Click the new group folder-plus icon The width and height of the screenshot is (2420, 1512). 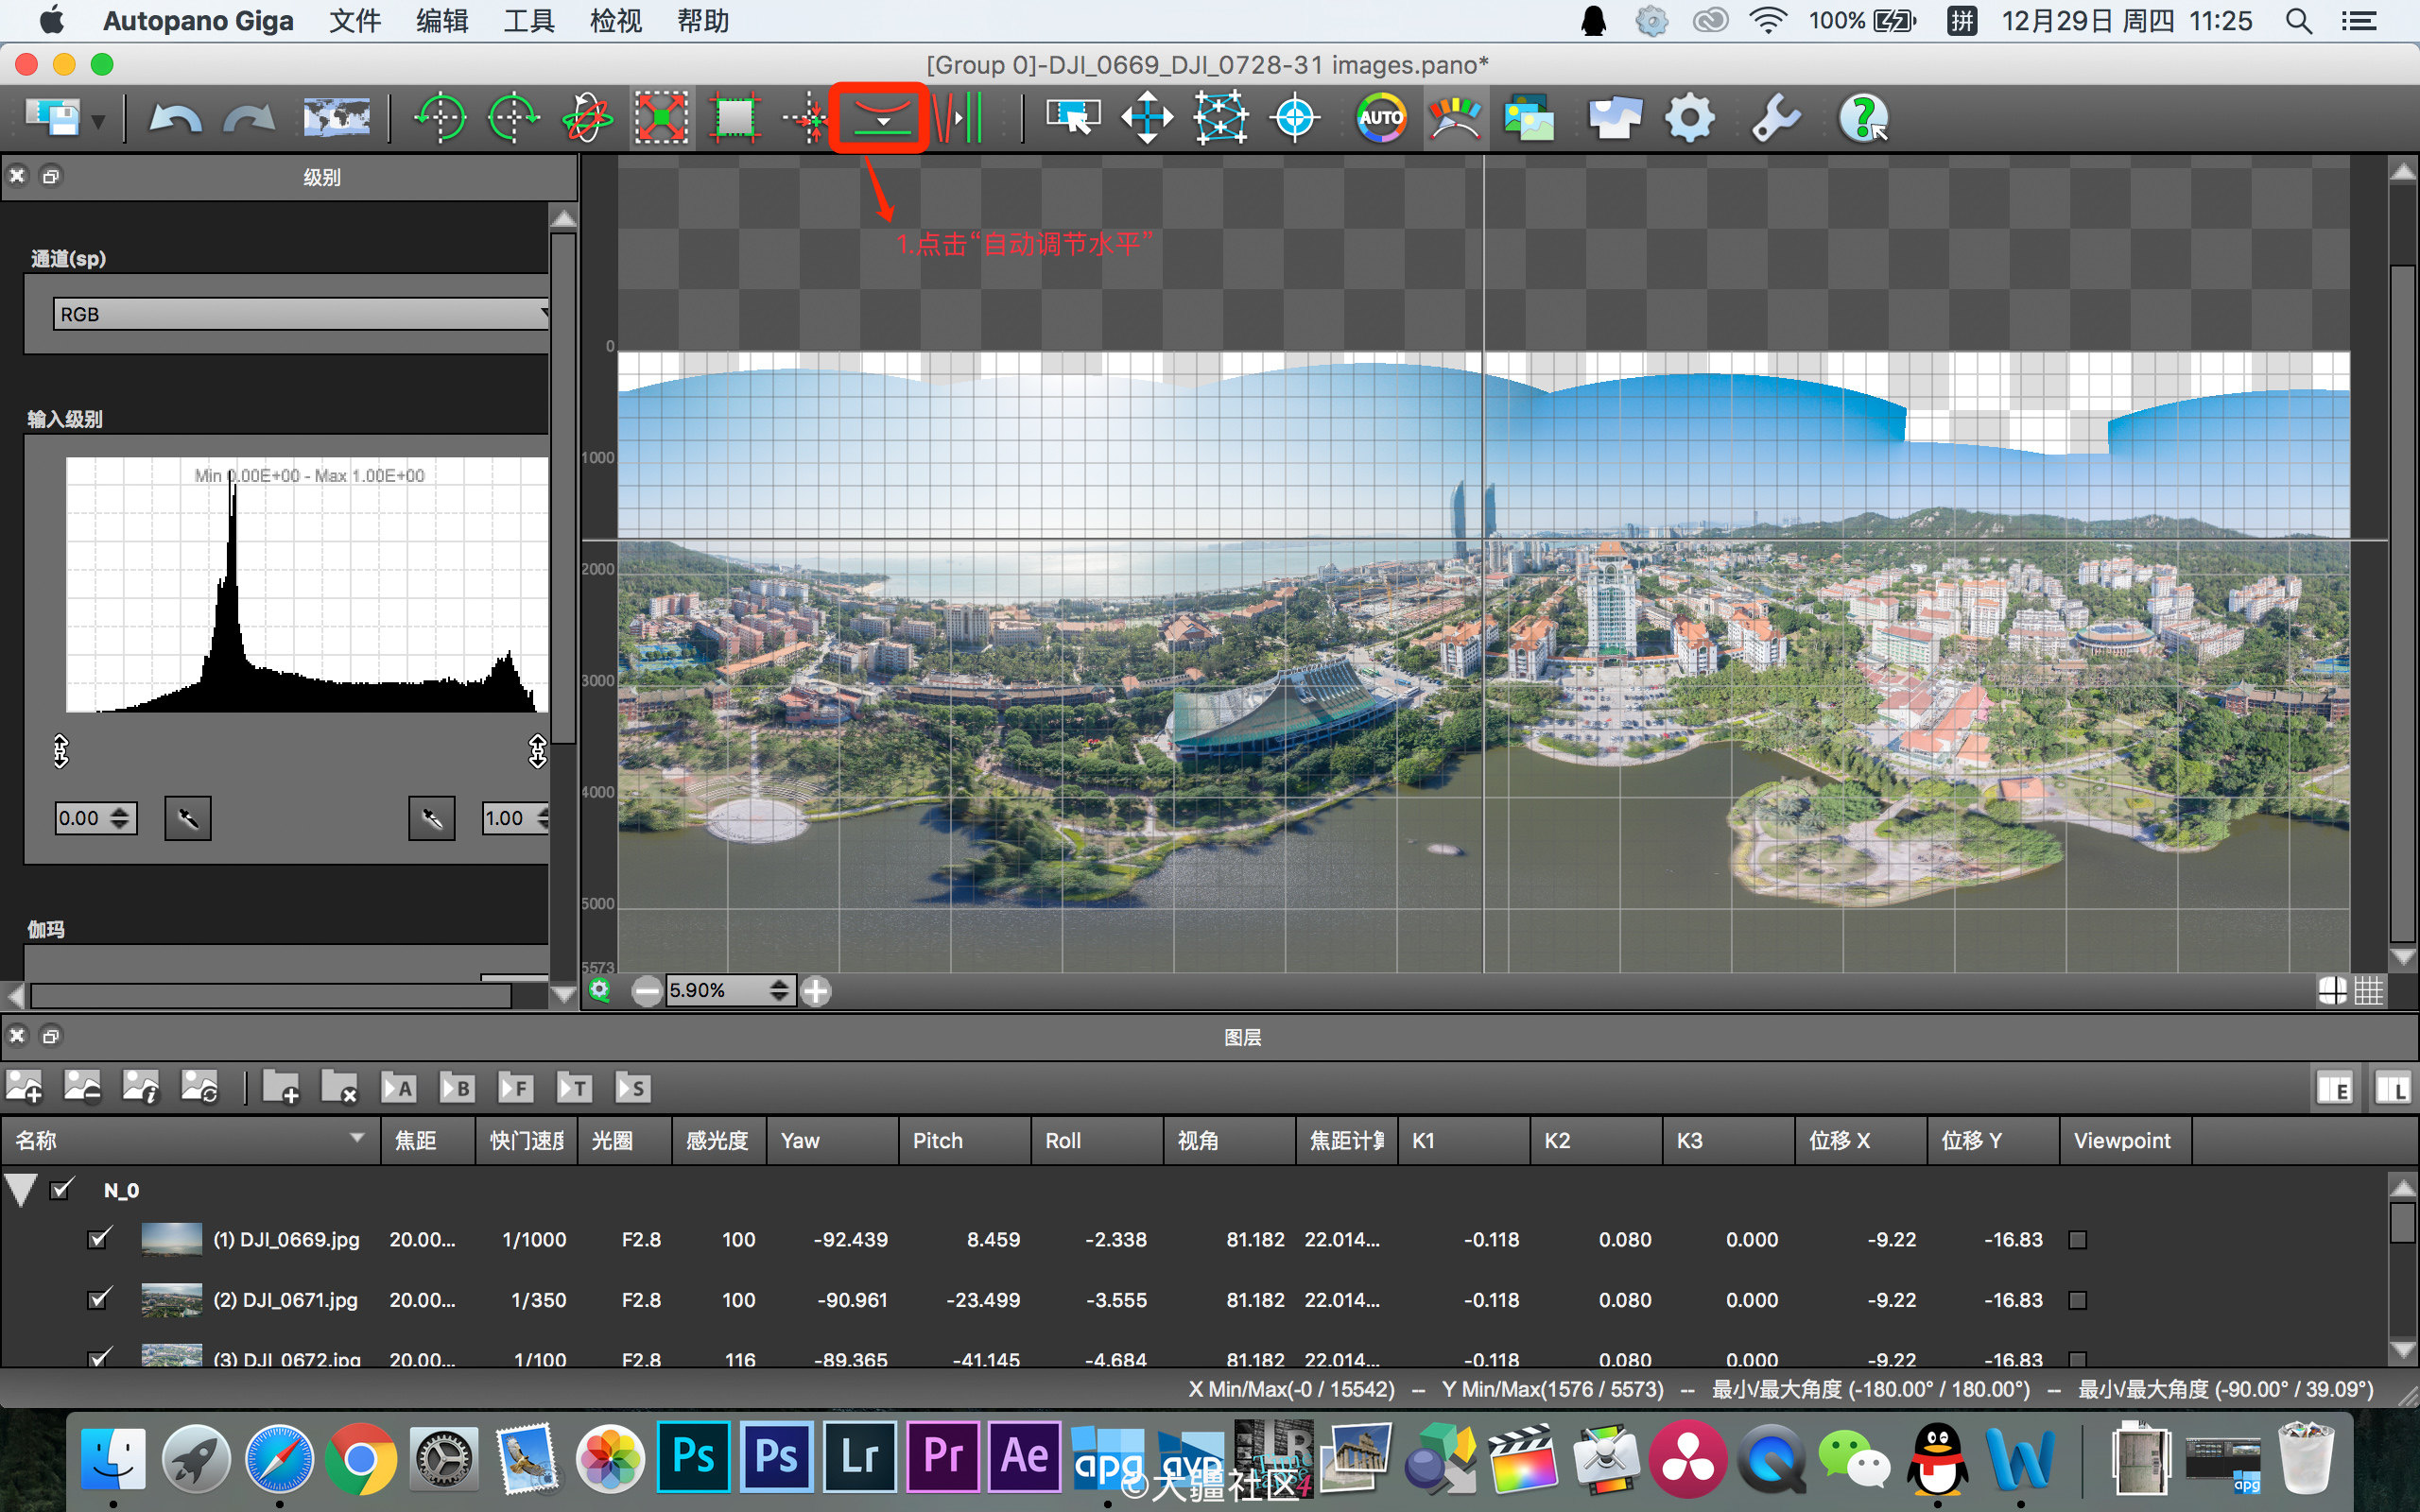[281, 1087]
